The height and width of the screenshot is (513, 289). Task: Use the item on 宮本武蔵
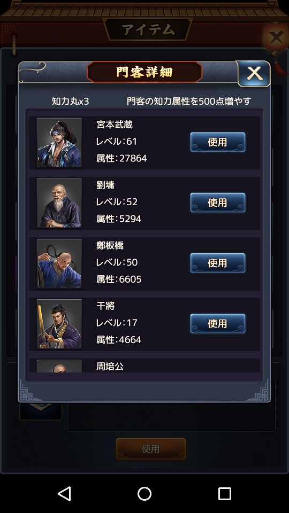coord(218,142)
